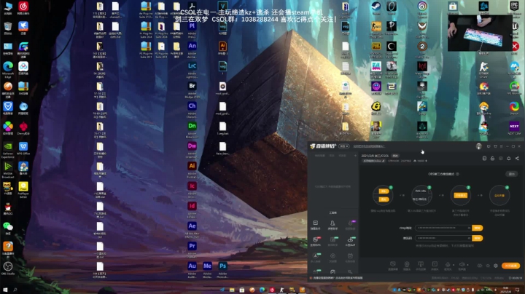This screenshot has height=294, width=525.
Task: Copy the stream key with the yellow button
Action: click(x=477, y=238)
